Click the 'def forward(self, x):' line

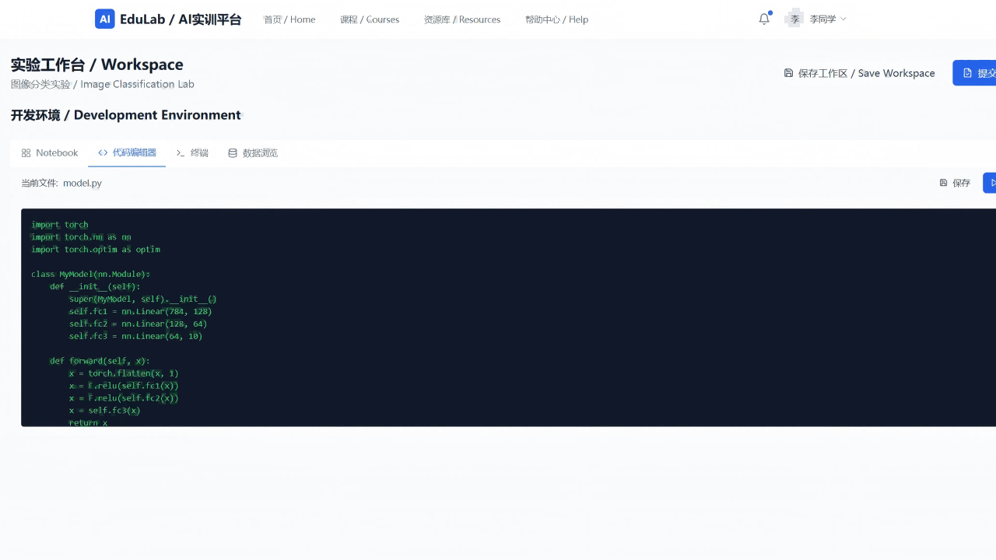[x=100, y=361]
